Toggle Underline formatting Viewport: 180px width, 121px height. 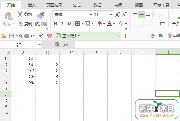click(69, 24)
